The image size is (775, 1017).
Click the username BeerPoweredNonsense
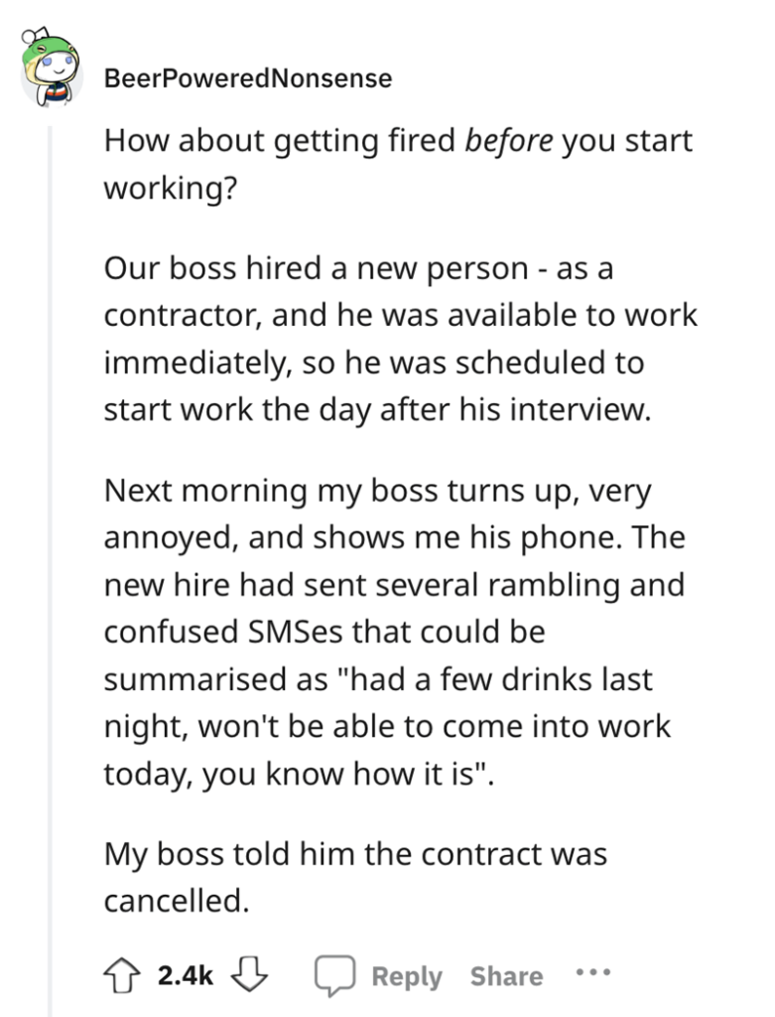pos(246,77)
